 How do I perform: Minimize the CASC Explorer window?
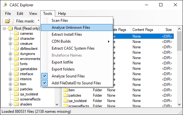tap(147, 5)
